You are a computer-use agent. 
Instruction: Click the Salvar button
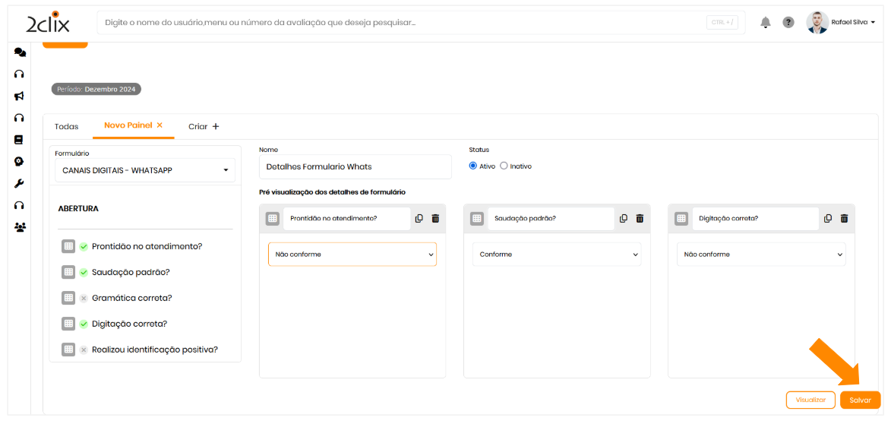[x=860, y=400]
